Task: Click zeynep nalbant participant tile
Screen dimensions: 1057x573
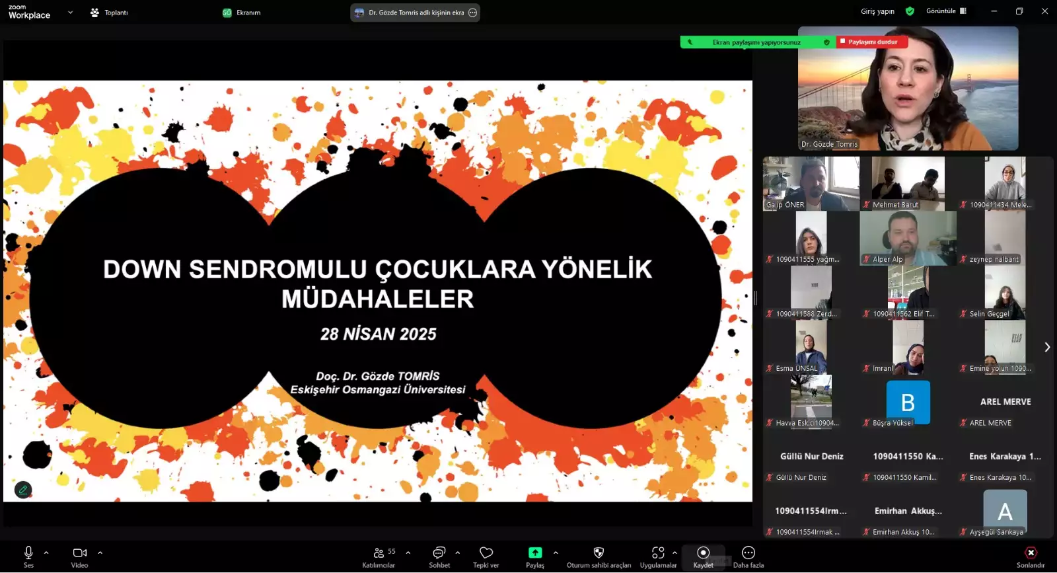Action: (1005, 239)
